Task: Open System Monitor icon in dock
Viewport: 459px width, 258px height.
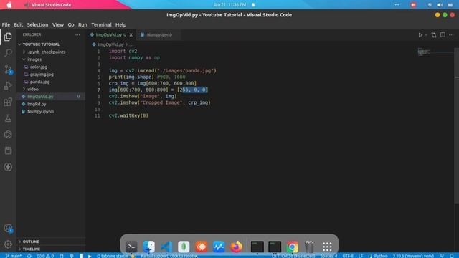Action: tap(219, 247)
